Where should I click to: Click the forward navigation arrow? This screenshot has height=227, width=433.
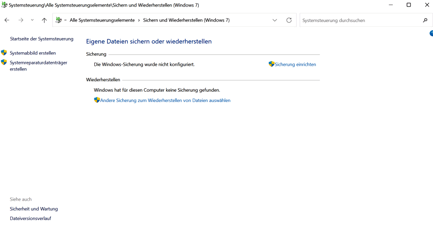21,20
